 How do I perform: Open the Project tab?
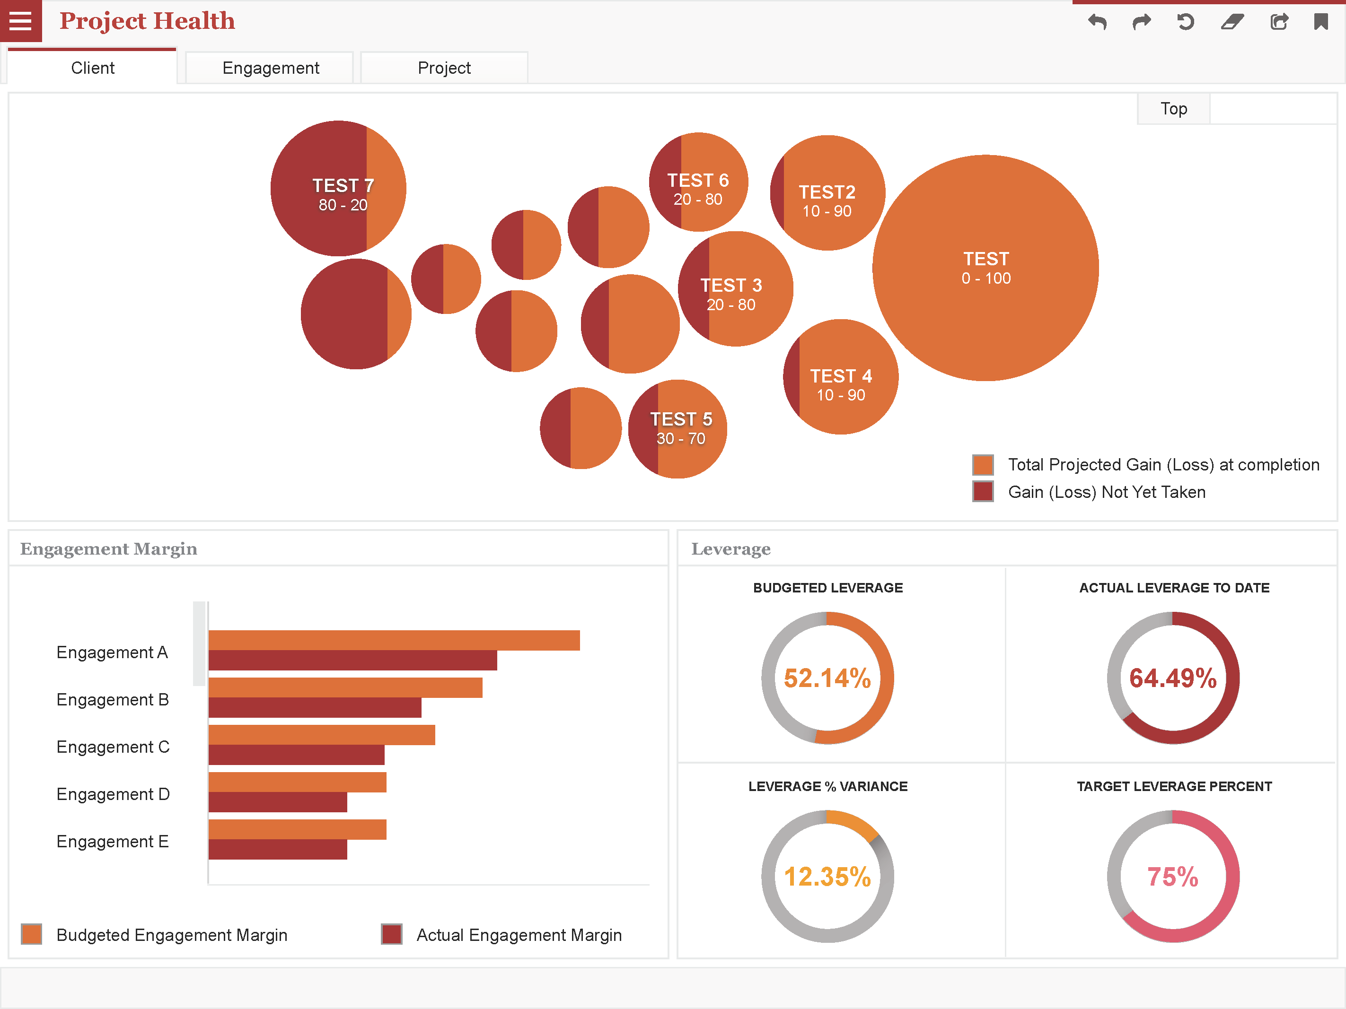click(x=444, y=68)
